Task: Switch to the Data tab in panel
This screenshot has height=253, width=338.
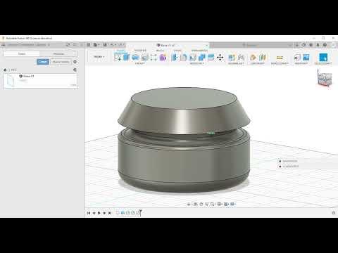Action: (x=22, y=54)
